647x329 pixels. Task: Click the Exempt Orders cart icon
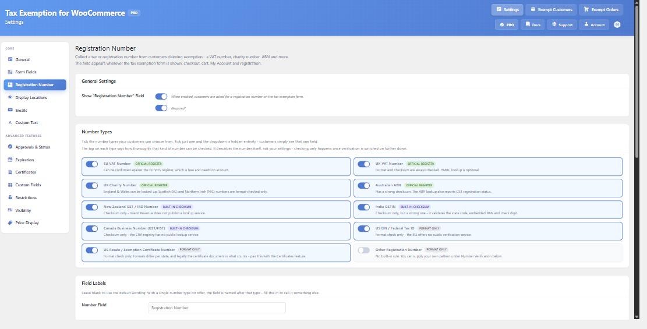[x=586, y=9]
